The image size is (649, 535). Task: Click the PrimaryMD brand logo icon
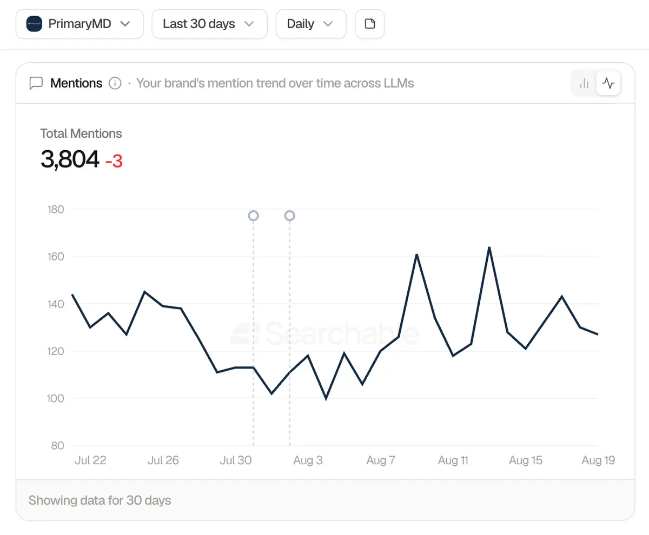point(34,24)
